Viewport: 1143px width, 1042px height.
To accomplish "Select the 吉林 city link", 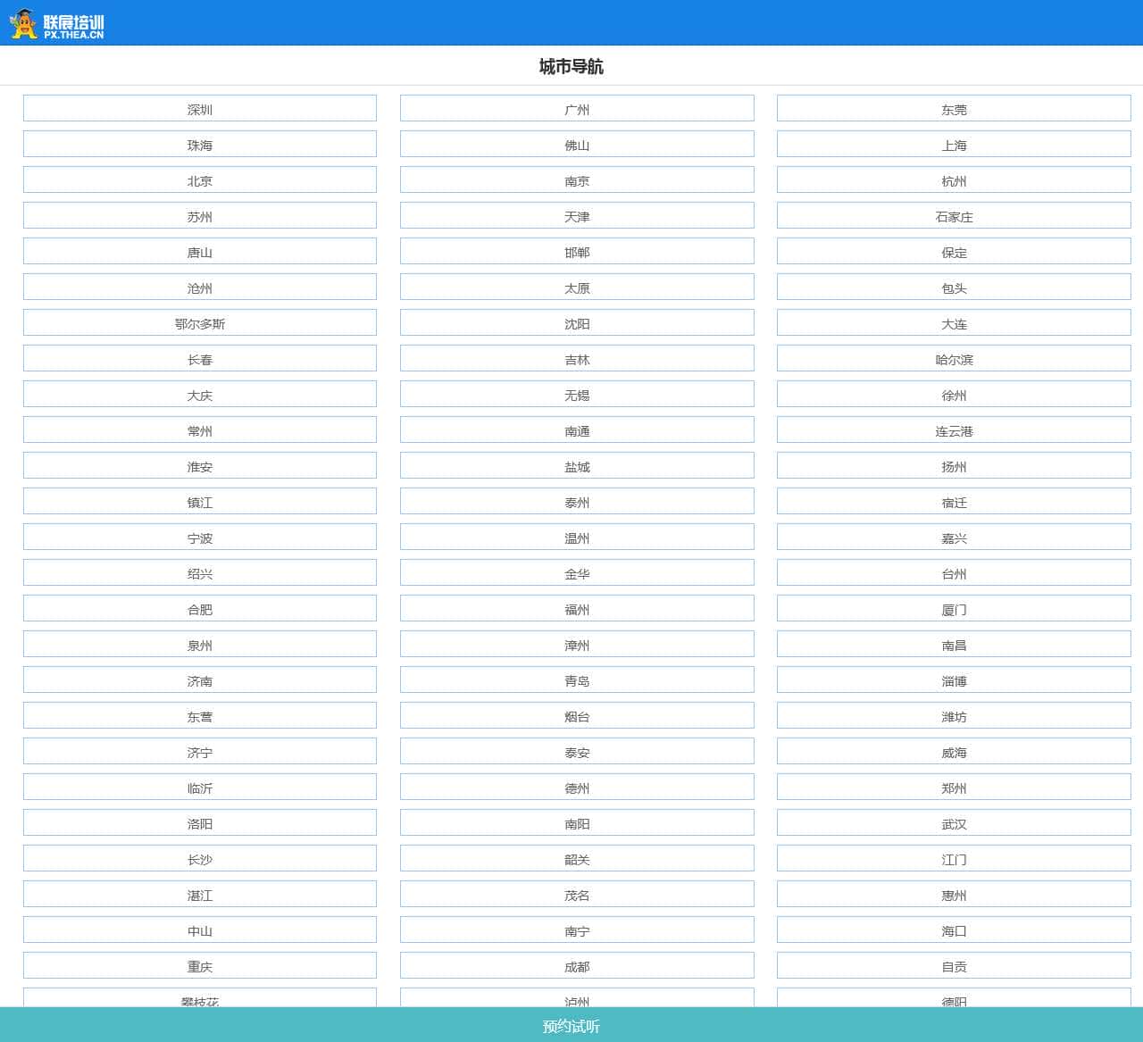I will coord(577,359).
